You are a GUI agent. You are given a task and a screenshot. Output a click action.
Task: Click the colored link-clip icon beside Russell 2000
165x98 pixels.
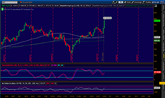click(x=21, y=2)
